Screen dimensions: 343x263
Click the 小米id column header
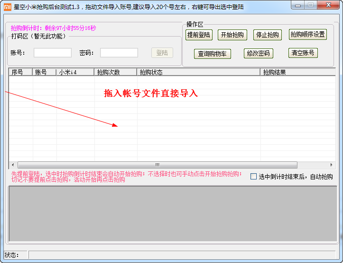click(x=75, y=72)
